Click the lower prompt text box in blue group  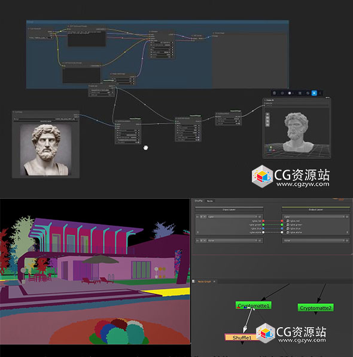81,75
